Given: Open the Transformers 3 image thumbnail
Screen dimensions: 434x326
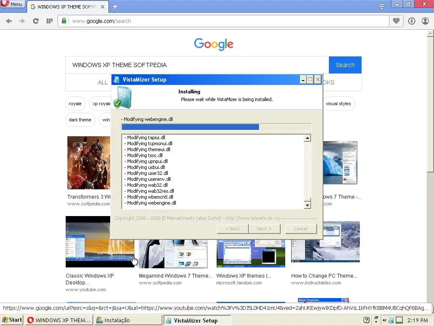Looking at the screenshot, I should tap(89, 163).
